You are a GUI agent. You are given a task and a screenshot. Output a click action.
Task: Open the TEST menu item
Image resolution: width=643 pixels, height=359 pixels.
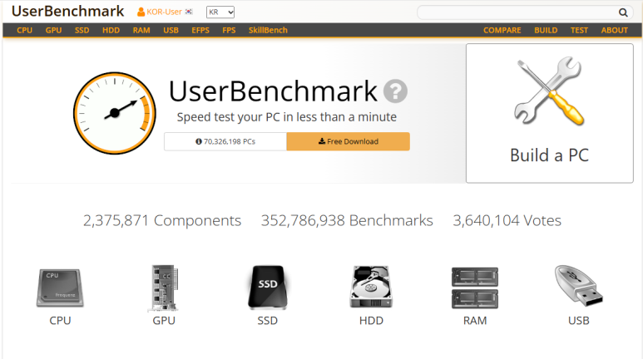coord(579,30)
